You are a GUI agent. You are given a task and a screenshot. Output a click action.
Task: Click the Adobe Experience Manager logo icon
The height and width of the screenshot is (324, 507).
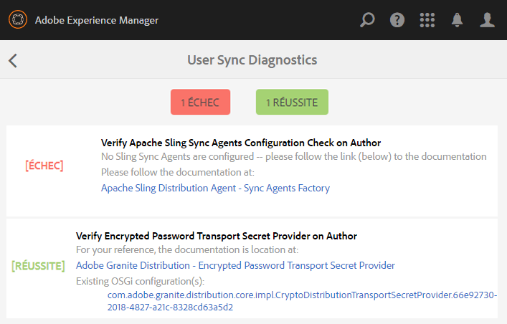pos(18,19)
